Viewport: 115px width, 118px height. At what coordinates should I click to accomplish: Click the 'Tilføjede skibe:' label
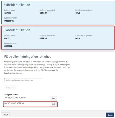11,95
